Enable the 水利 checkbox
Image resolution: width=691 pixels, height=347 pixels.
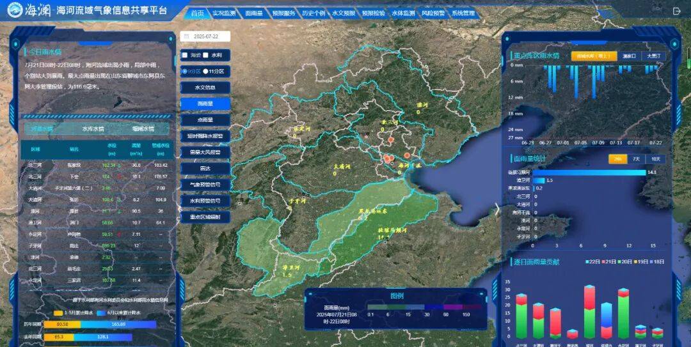pyautogui.click(x=207, y=55)
